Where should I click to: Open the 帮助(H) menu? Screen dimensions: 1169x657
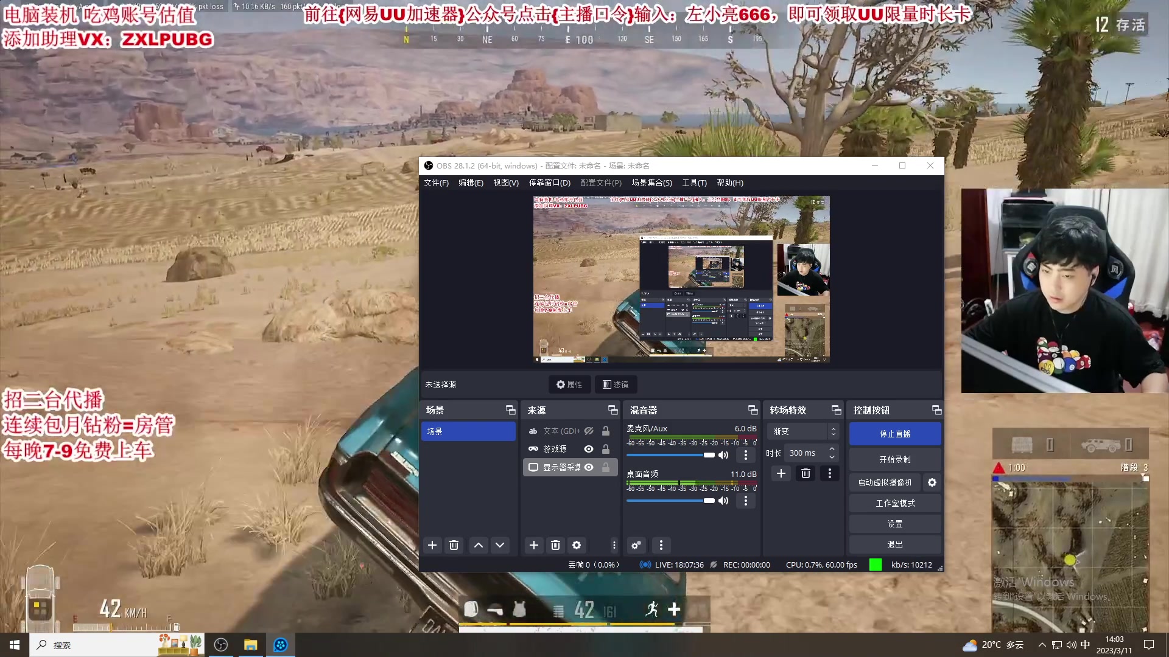pyautogui.click(x=730, y=182)
